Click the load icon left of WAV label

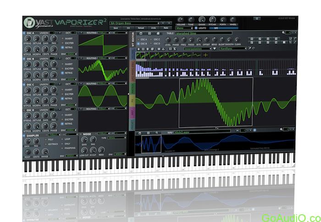pyautogui.click(x=140, y=133)
